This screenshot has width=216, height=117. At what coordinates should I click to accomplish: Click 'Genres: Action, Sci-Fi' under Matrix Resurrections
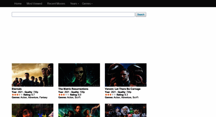click(69, 97)
